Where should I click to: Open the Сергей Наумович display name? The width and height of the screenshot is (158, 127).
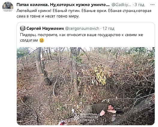coord(45,28)
